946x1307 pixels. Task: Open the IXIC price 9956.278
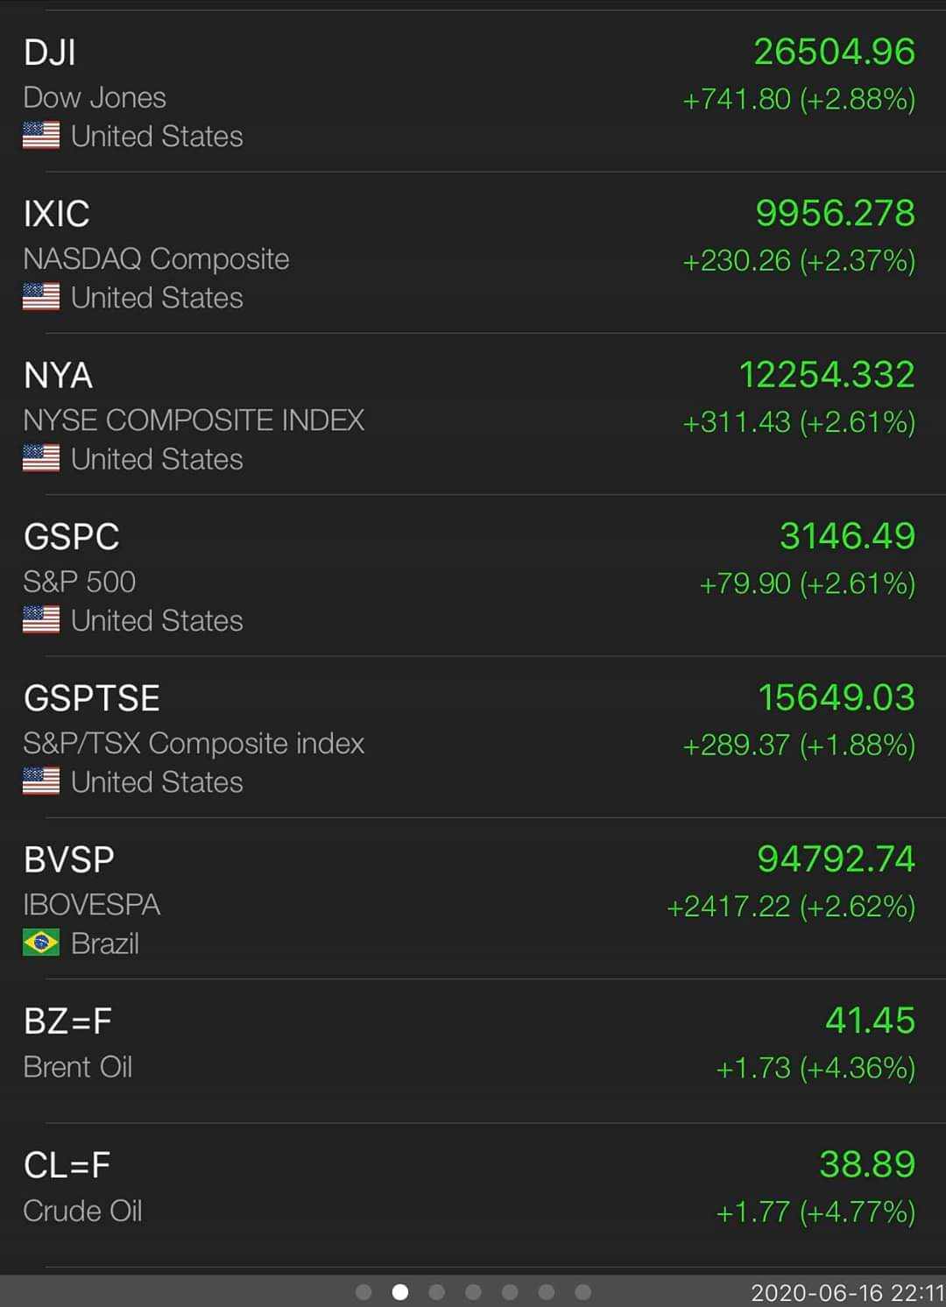click(835, 214)
